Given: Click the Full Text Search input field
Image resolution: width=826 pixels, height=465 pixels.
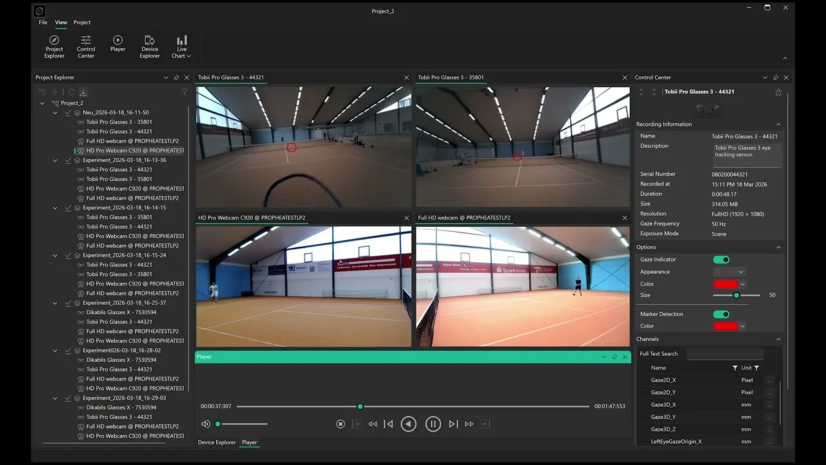Looking at the screenshot, I should (x=725, y=354).
